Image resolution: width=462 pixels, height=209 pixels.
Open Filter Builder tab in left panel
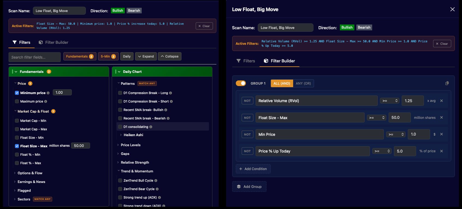54,42
